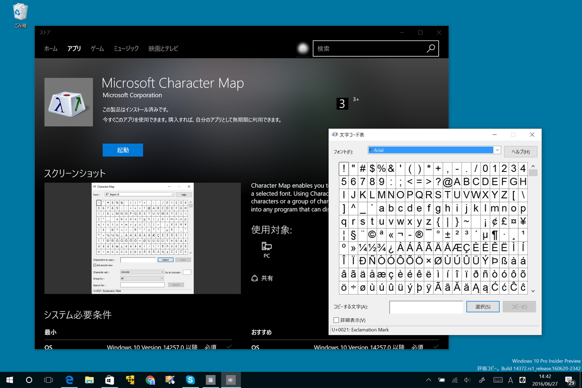This screenshot has width=582, height=388.
Task: Click the コピーする文字 input field
Action: (426, 307)
